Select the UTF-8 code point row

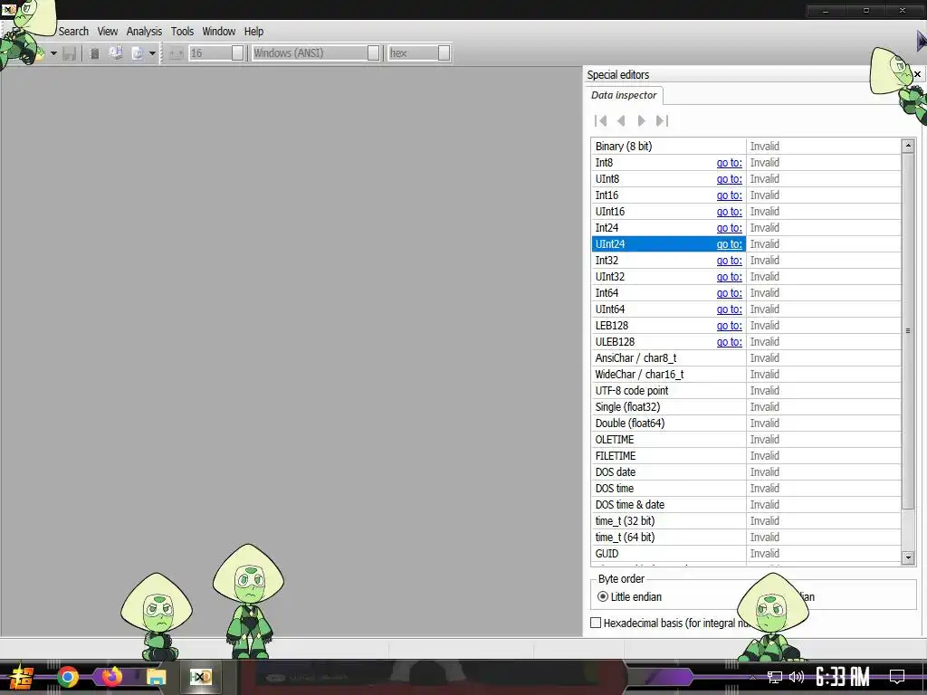[x=746, y=391]
